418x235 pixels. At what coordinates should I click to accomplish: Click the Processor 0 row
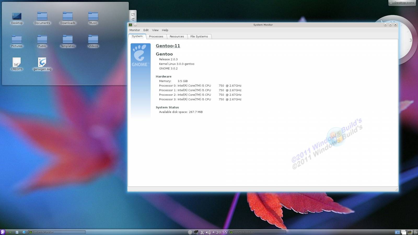point(200,86)
